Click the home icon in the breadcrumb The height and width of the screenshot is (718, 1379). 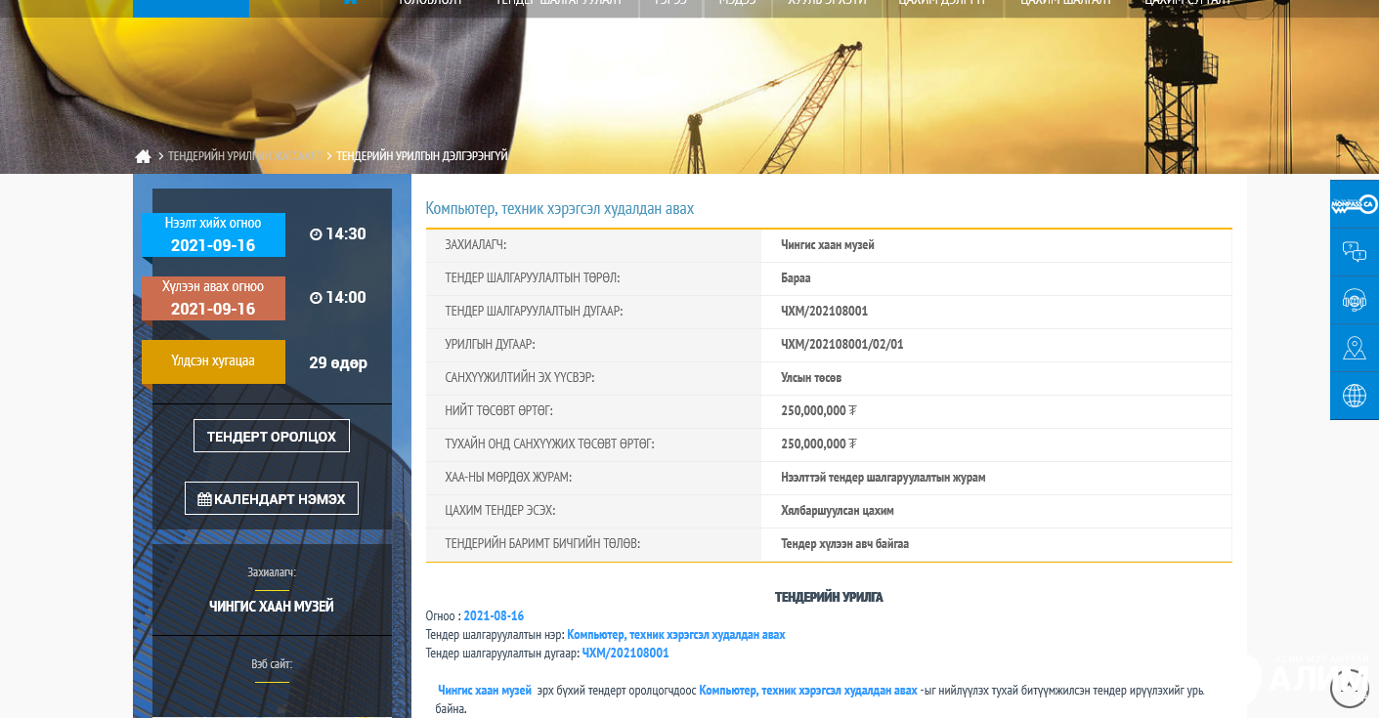[x=143, y=156]
